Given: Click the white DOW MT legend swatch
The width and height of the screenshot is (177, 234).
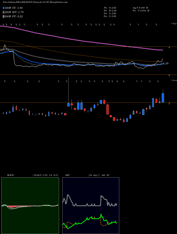Looking at the screenshot, I should [4, 12].
